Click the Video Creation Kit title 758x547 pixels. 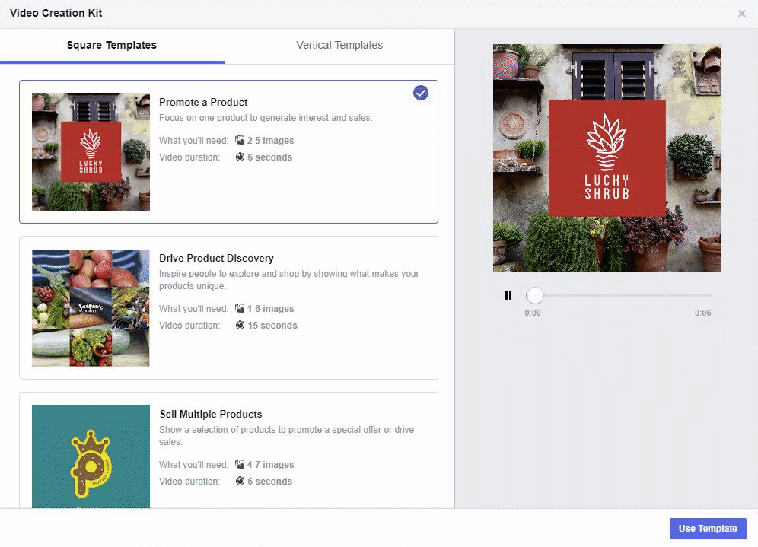[x=56, y=14]
